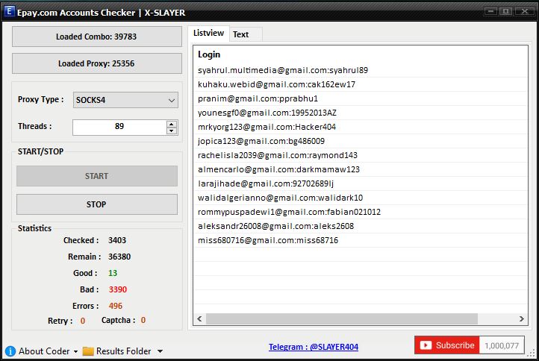
Task: Click the Loaded Combo: 39783 button
Action: [x=97, y=37]
